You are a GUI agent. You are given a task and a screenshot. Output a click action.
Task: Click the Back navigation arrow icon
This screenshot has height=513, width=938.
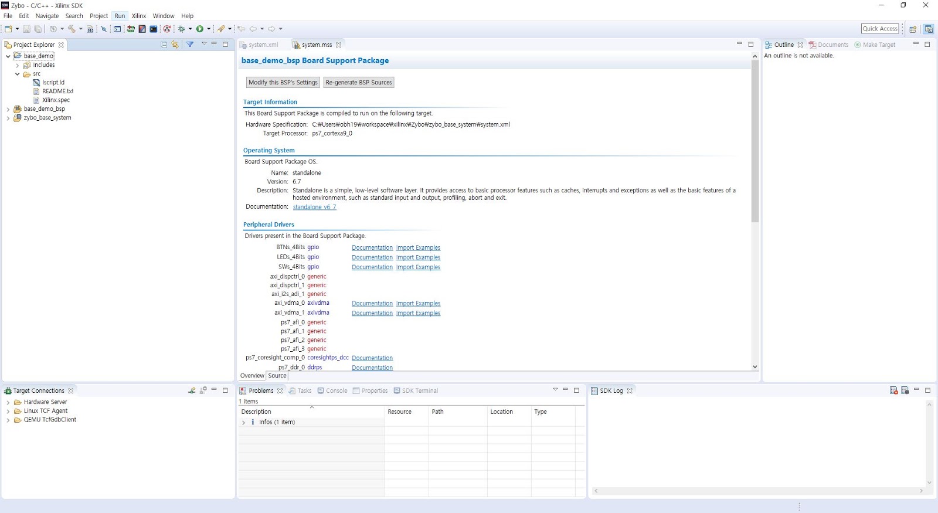point(253,29)
